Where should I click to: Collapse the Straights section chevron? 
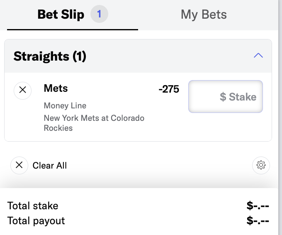click(258, 56)
